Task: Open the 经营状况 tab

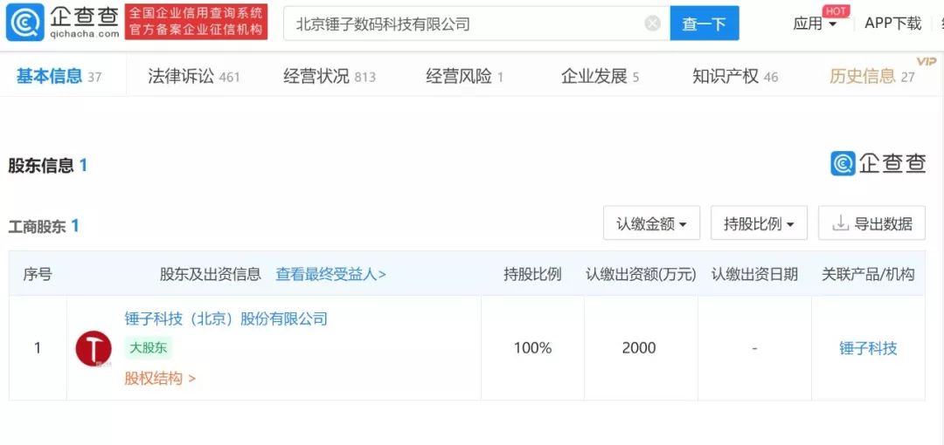Action: (330, 77)
